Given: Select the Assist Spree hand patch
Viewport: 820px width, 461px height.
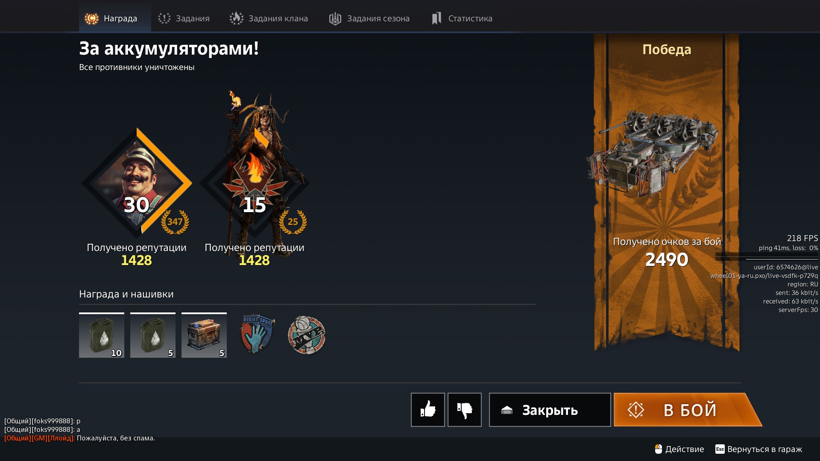Looking at the screenshot, I should 257,334.
